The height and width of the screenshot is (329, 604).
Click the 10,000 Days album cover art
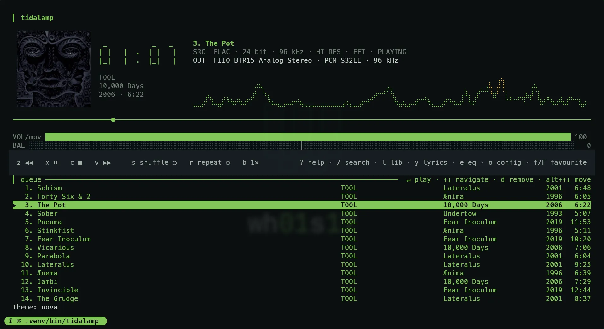54,69
